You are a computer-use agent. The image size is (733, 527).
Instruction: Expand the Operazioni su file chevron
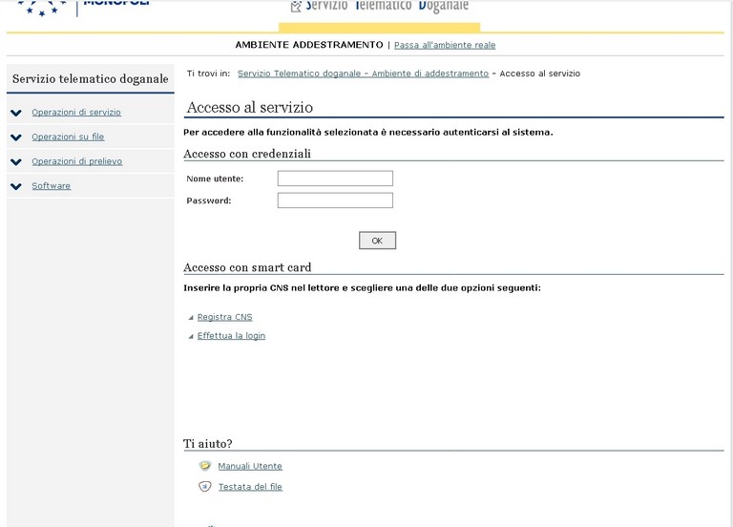coord(16,137)
